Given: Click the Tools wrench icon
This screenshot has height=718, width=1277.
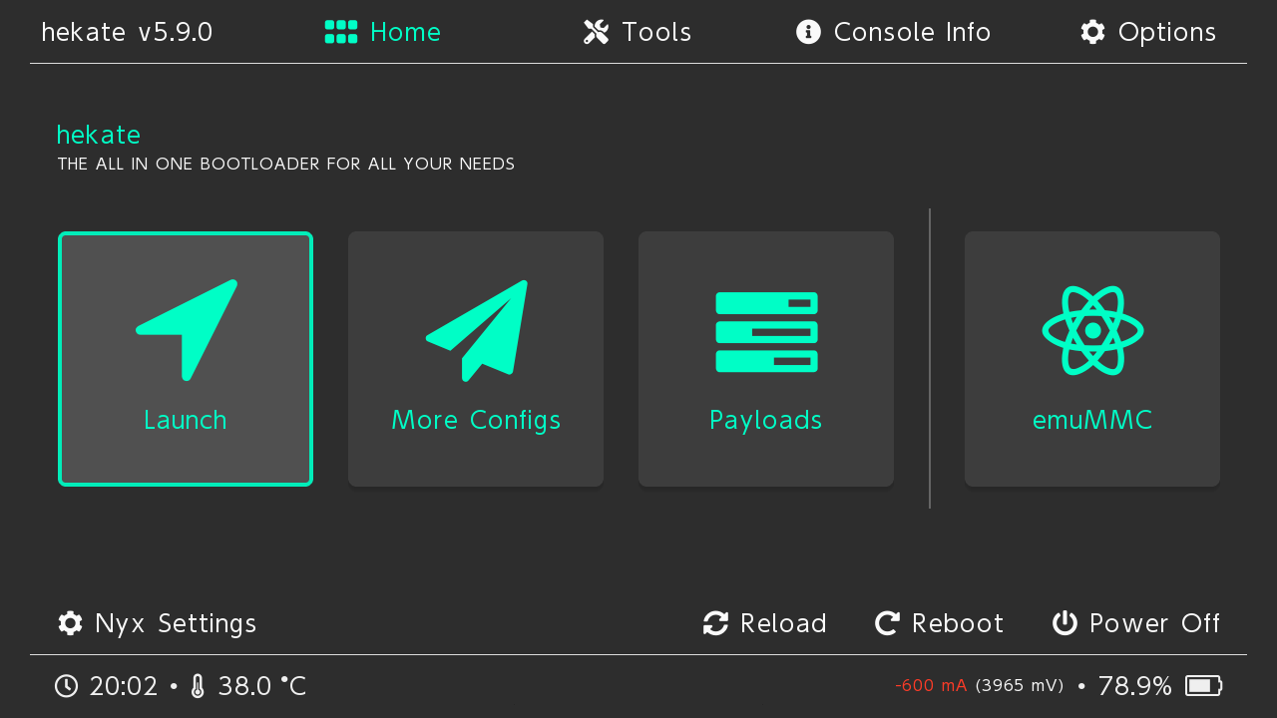Looking at the screenshot, I should 596,32.
